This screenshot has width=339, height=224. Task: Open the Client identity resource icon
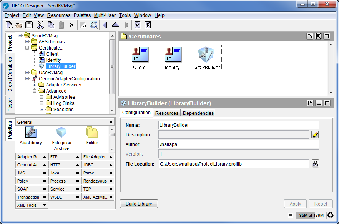click(139, 55)
